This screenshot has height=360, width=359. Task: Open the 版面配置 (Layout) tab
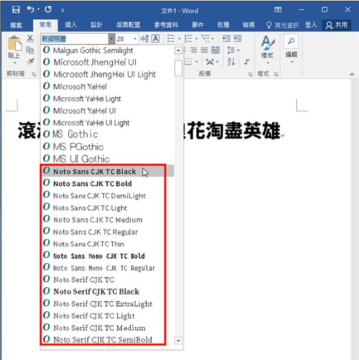128,25
